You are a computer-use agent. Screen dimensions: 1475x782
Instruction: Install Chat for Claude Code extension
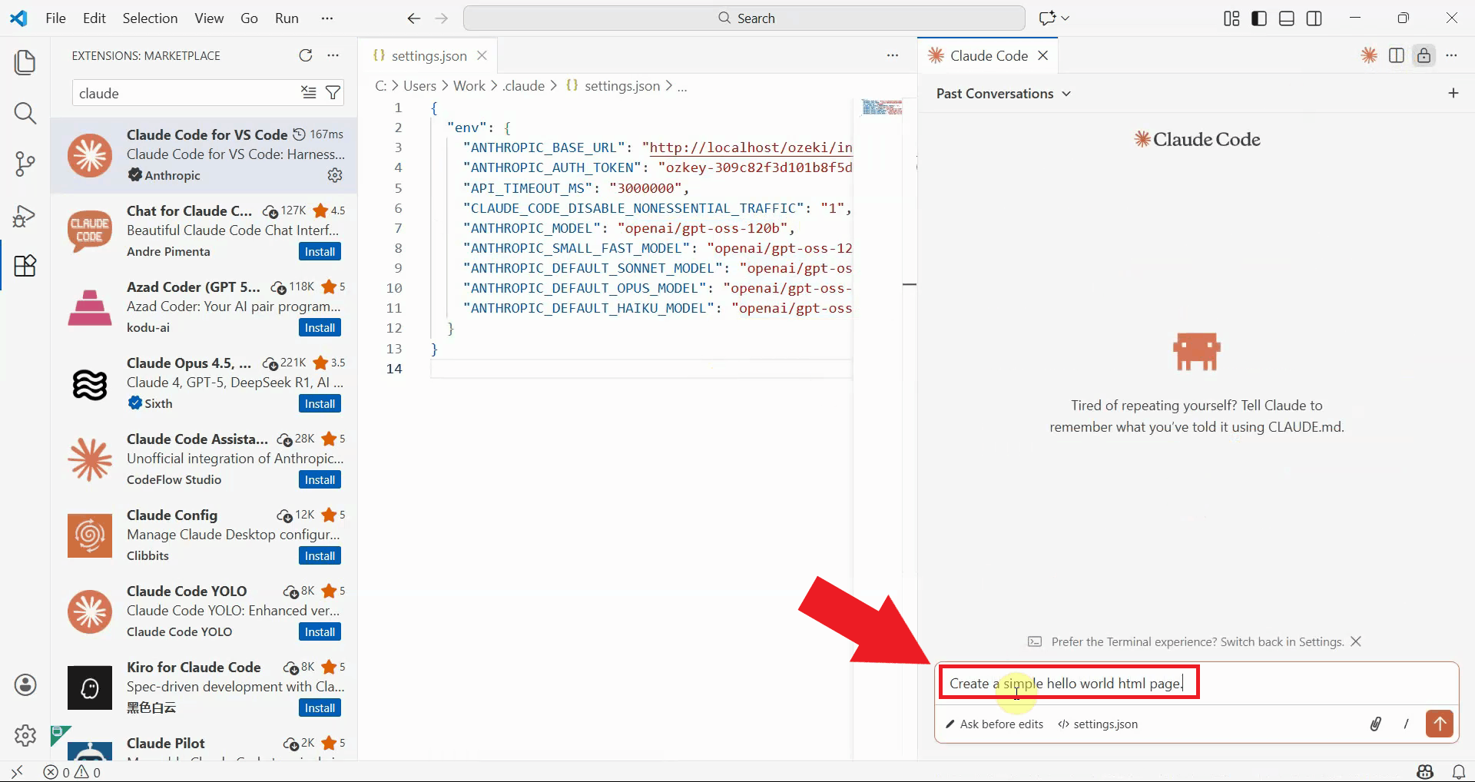320,252
